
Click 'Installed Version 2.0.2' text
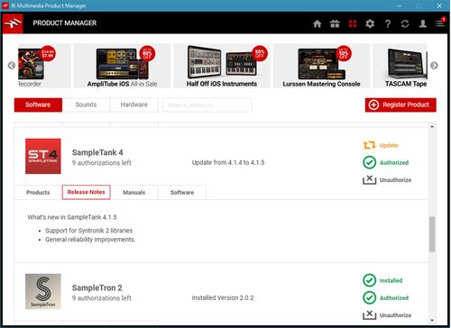coord(223,297)
